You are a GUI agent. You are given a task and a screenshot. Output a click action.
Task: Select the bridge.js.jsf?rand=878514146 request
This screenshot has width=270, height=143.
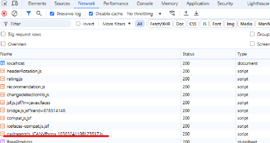coord(135,111)
